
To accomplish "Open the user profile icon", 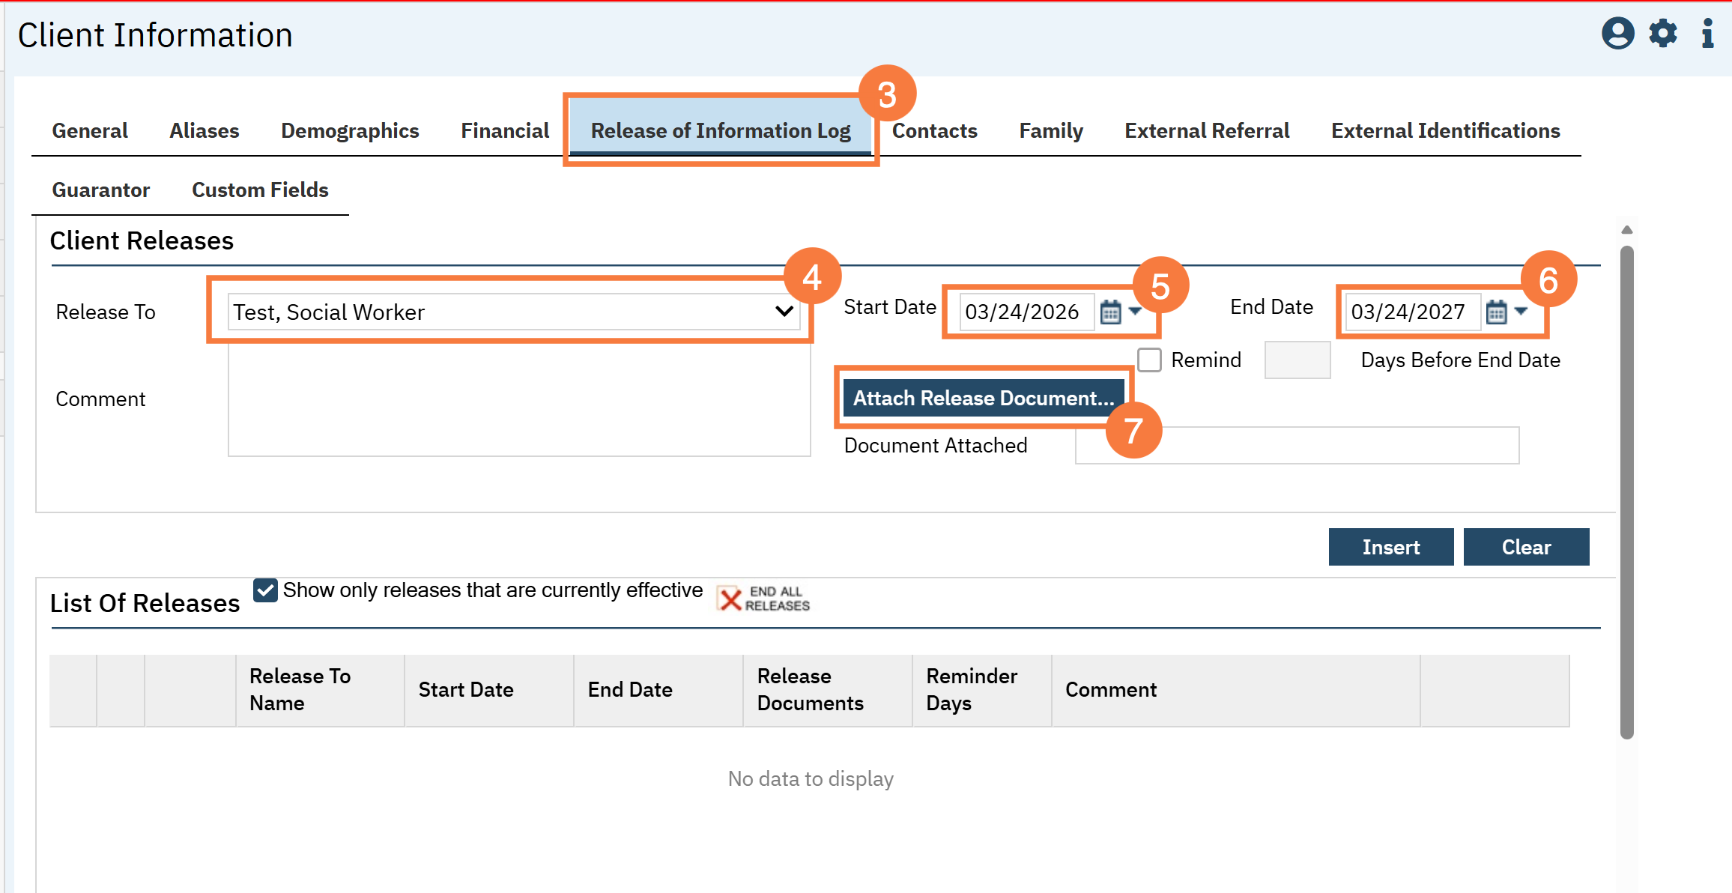I will point(1617,34).
